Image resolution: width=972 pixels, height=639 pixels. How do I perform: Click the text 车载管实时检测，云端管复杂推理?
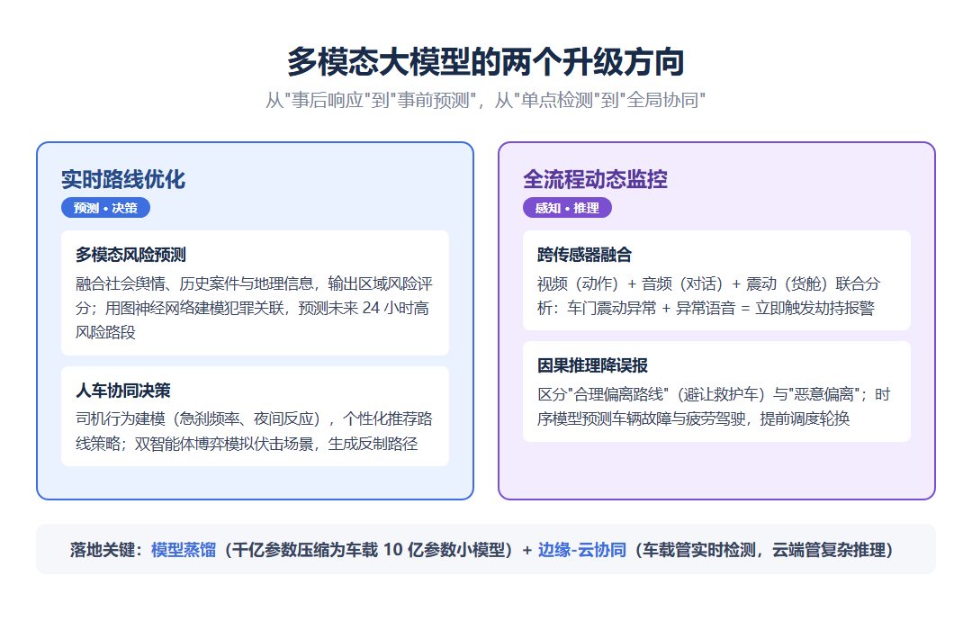(764, 550)
